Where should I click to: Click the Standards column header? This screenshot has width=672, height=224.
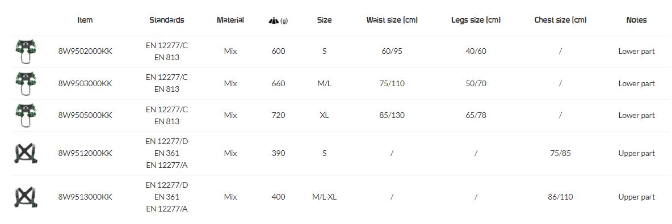(167, 20)
